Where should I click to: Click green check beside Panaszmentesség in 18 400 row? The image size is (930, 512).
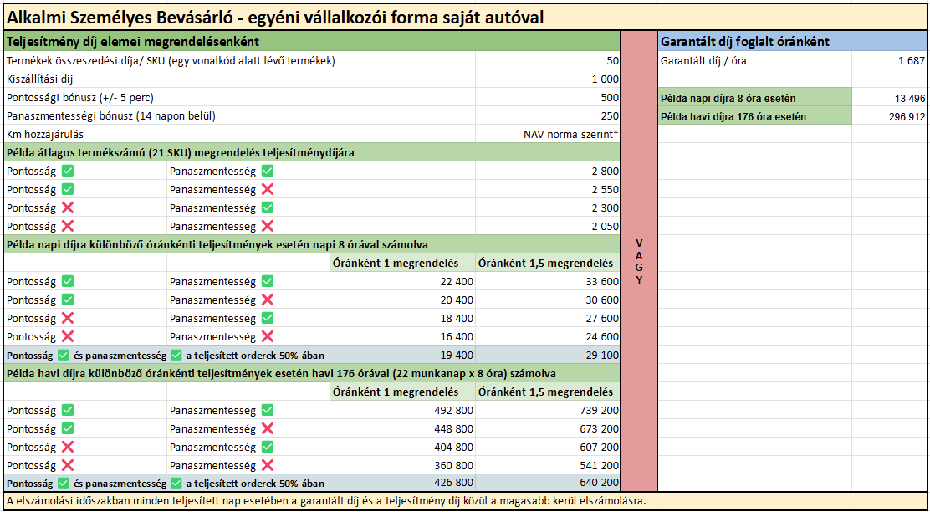[x=268, y=318]
